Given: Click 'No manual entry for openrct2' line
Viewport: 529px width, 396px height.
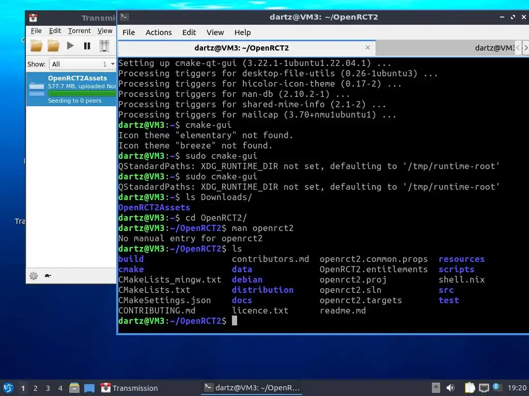Looking at the screenshot, I should click(190, 238).
